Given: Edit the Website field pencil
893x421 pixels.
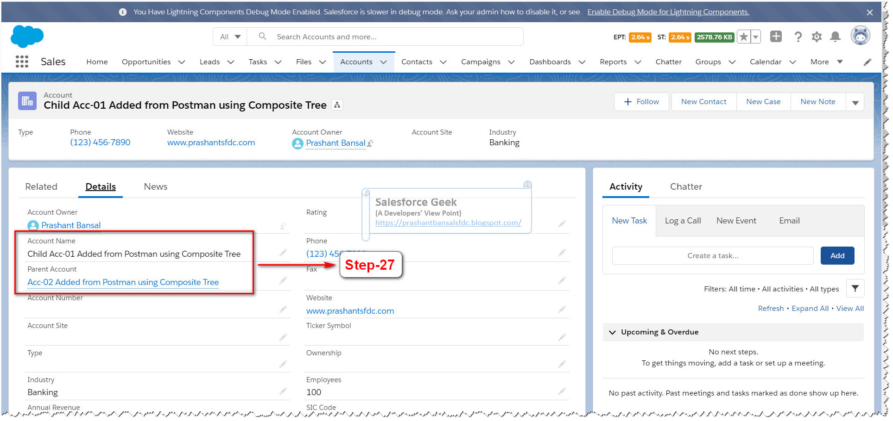Looking at the screenshot, I should point(562,309).
